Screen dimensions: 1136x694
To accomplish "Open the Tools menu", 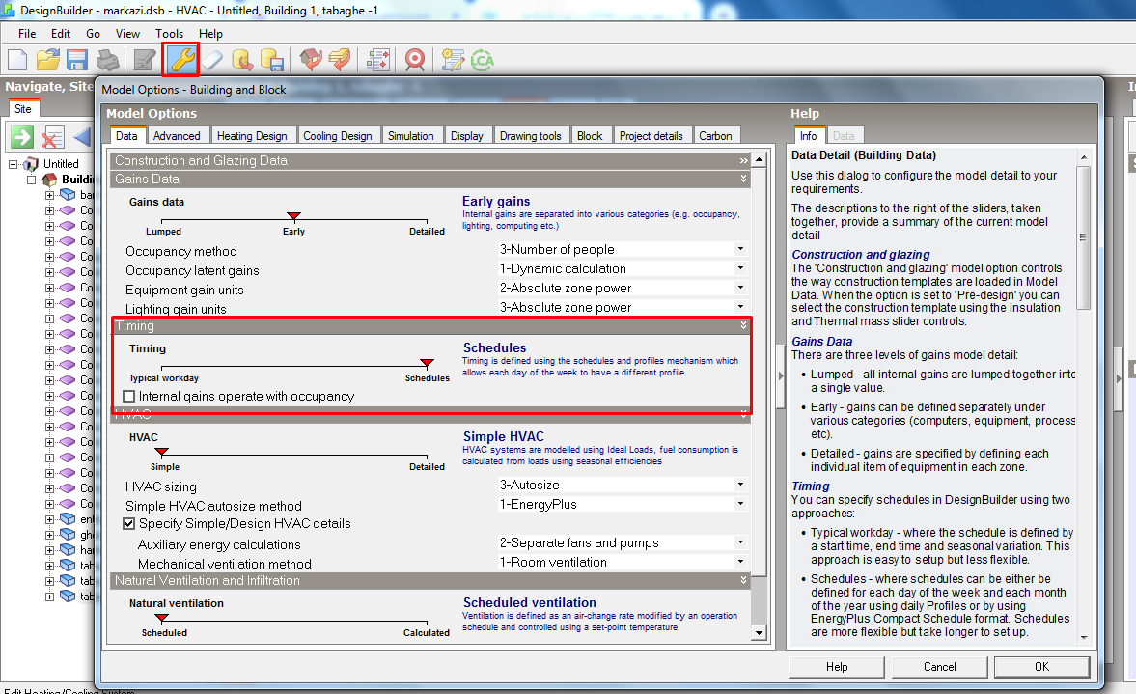I will [169, 34].
